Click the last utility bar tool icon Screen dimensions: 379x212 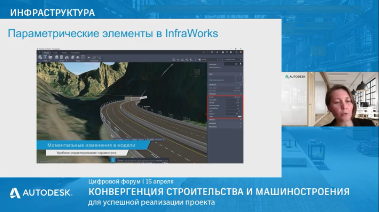(x=191, y=59)
